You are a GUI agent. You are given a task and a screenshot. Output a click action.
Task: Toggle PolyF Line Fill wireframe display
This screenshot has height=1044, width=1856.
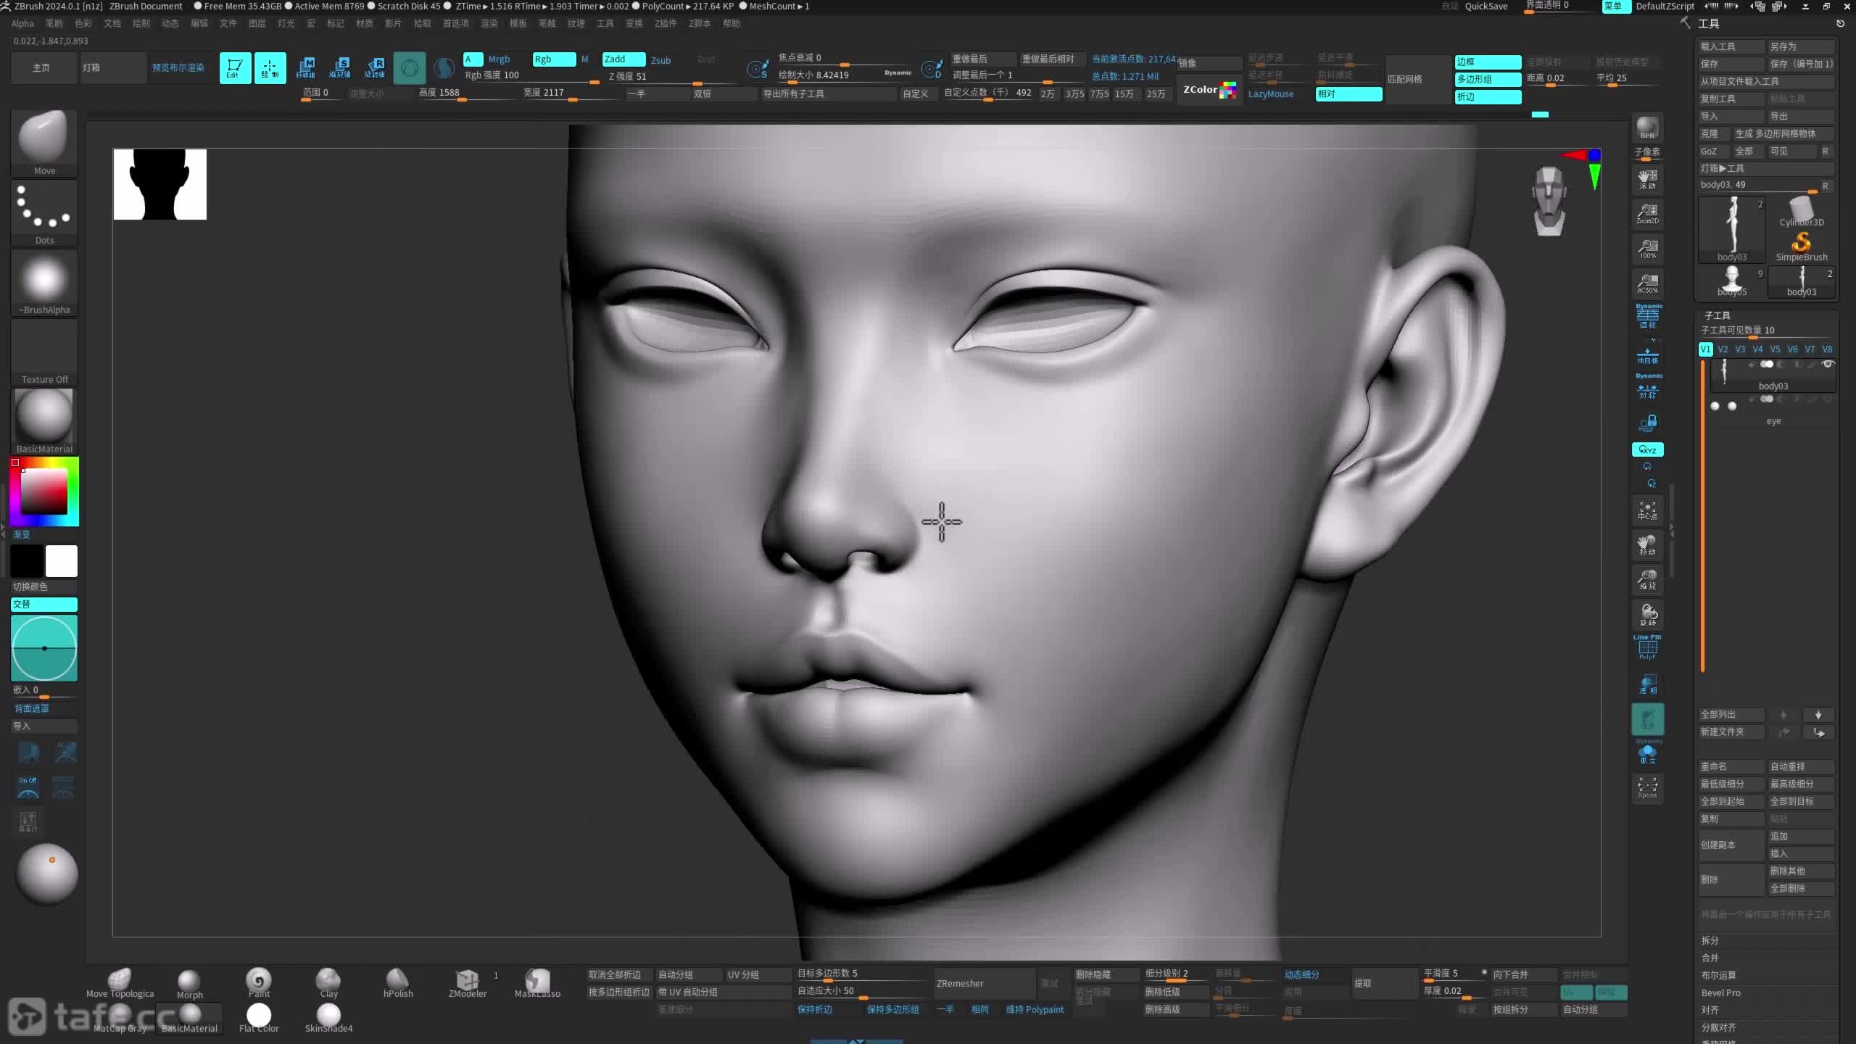click(1647, 647)
